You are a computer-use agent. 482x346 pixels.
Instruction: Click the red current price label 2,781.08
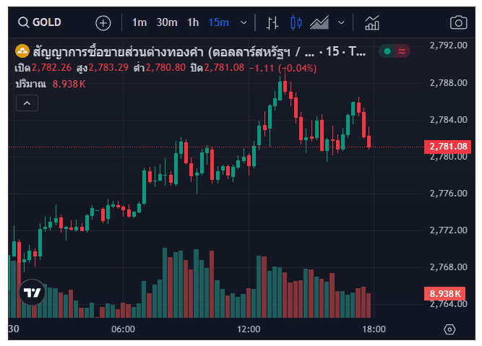tap(447, 146)
